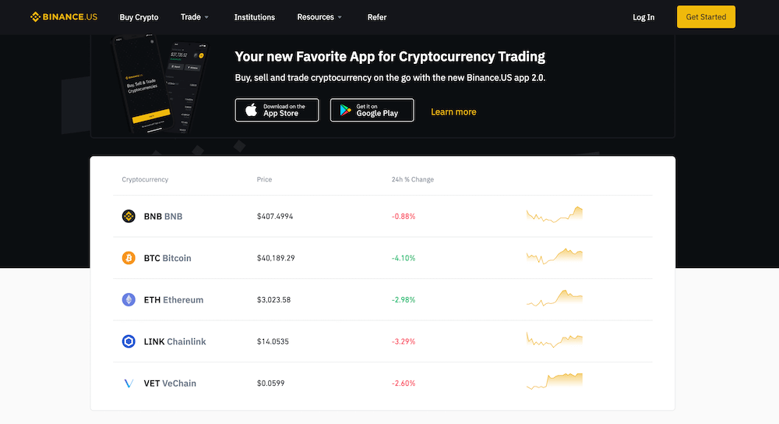The image size is (779, 424).
Task: Click the orange Bitcoin icon
Action: click(x=129, y=258)
